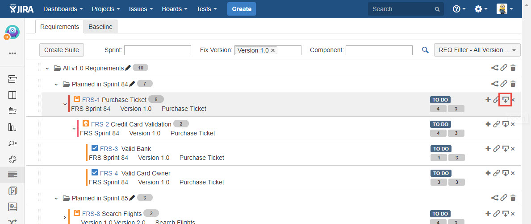Click the search magnifier beside the Component field
Viewport: 531px width, 224px height.
point(425,50)
